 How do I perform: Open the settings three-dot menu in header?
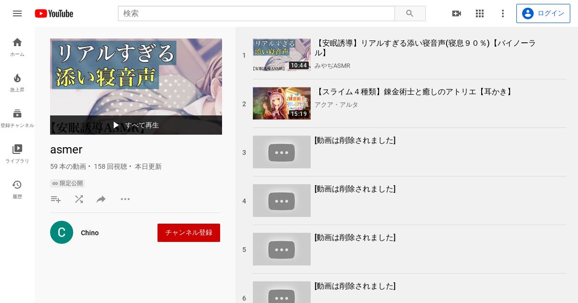point(503,13)
